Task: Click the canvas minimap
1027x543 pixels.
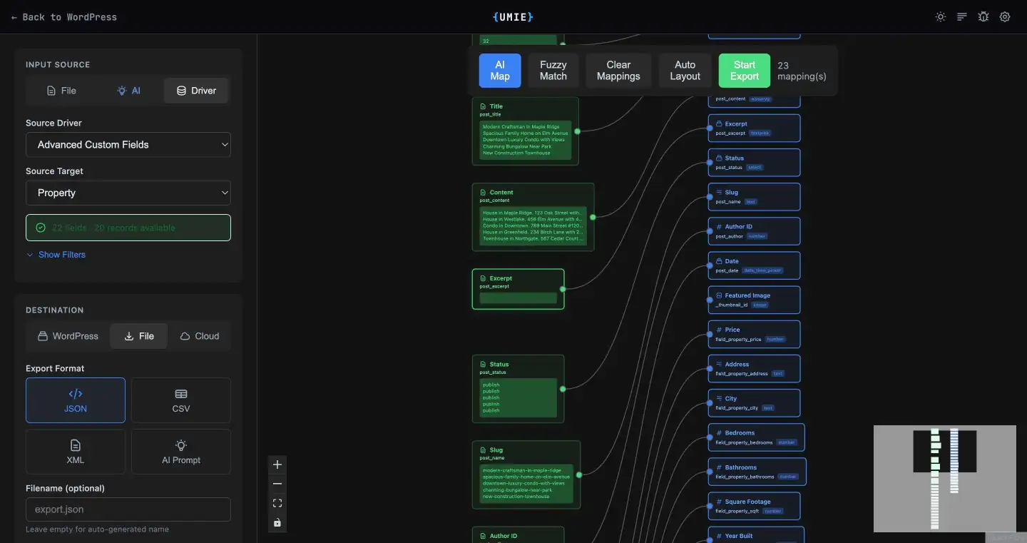Action: 945,479
